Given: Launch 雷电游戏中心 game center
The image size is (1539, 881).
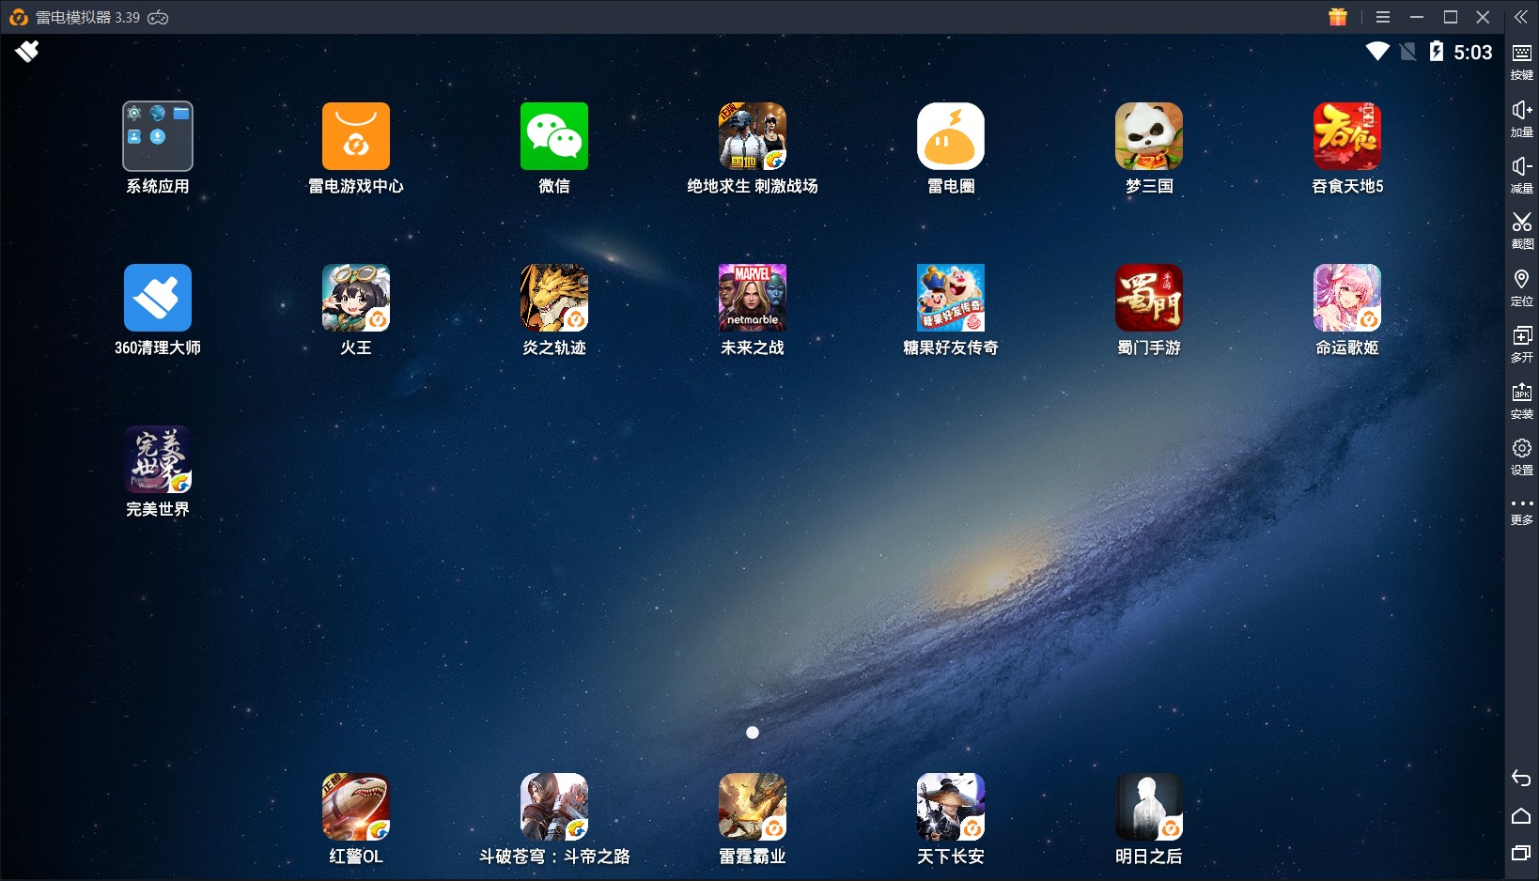Looking at the screenshot, I should coord(355,137).
